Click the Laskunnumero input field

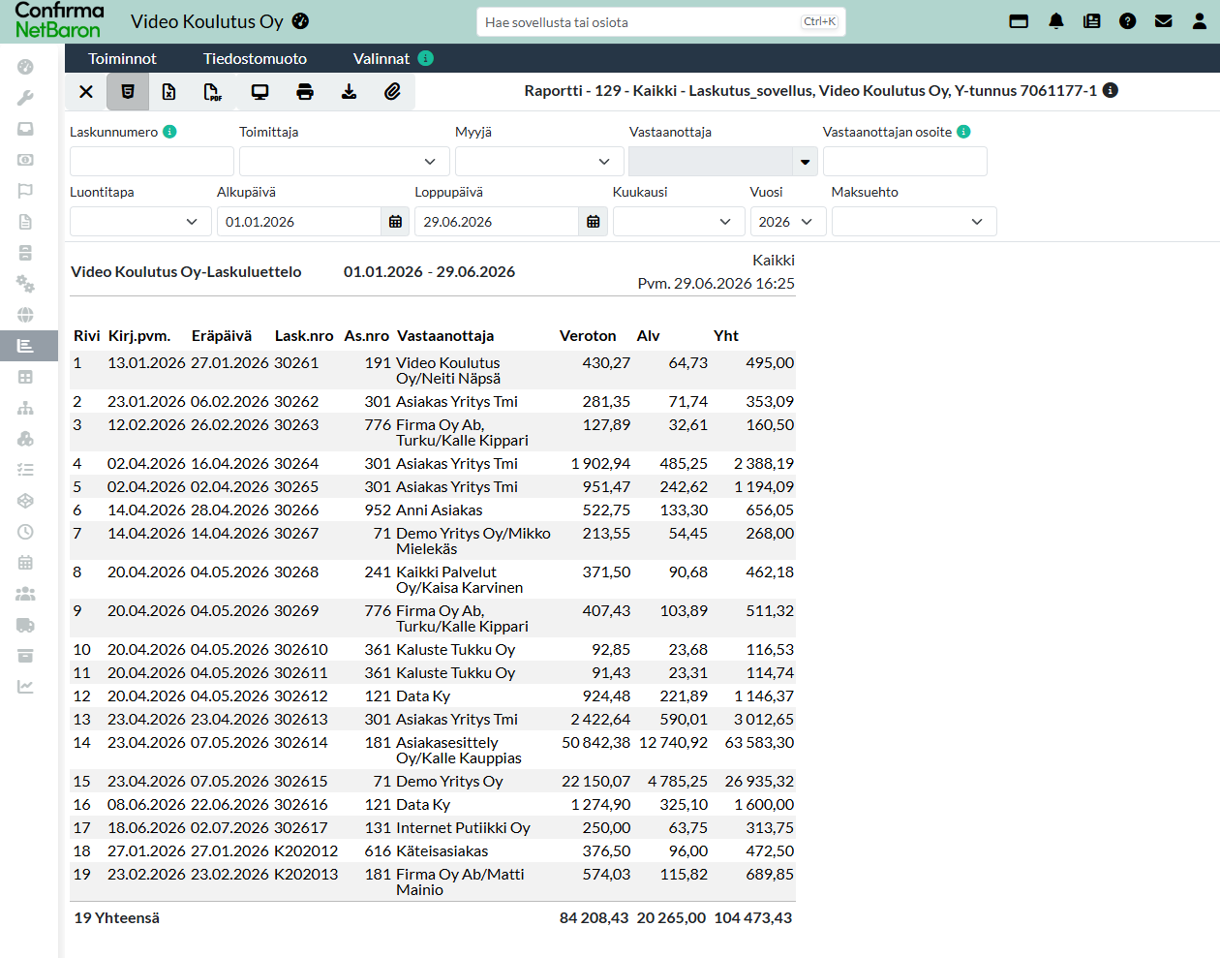click(x=152, y=162)
